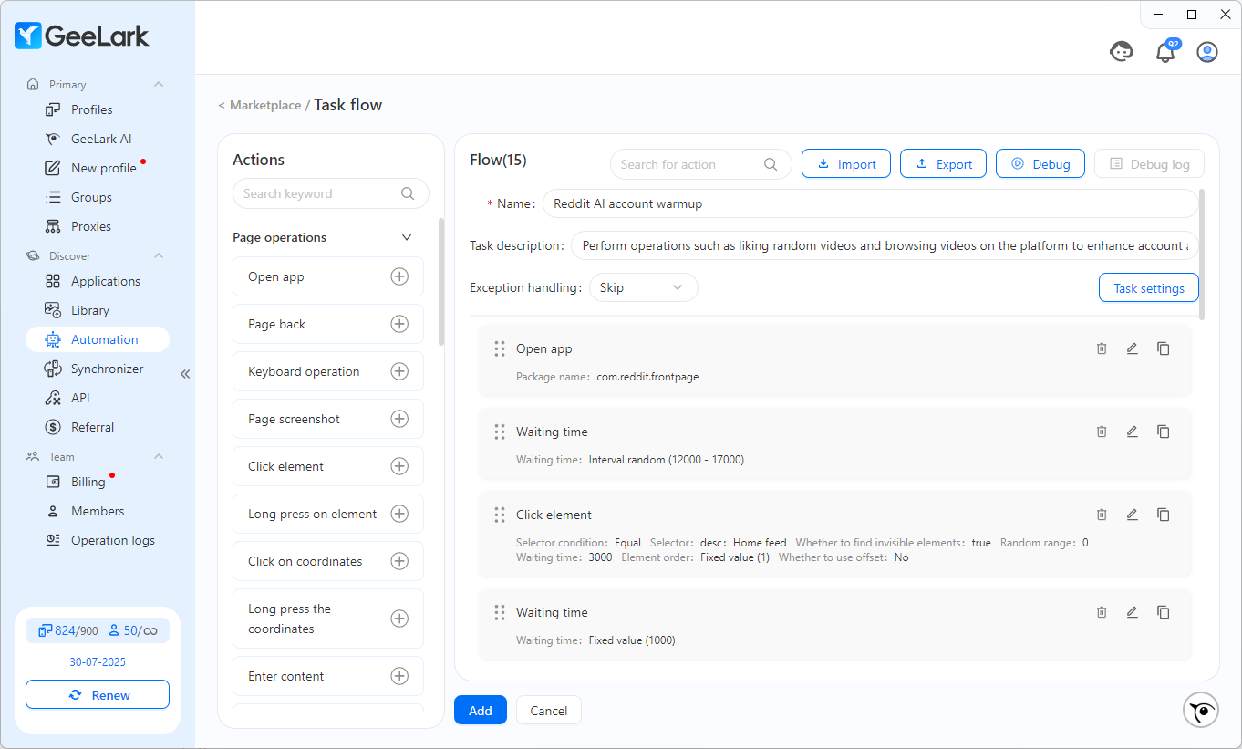Click the Renew button
1242x749 pixels.
pyautogui.click(x=98, y=694)
